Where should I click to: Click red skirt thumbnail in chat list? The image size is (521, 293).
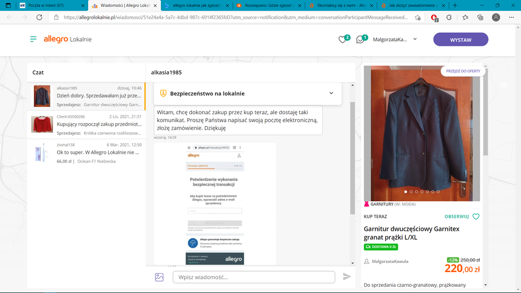click(x=42, y=124)
